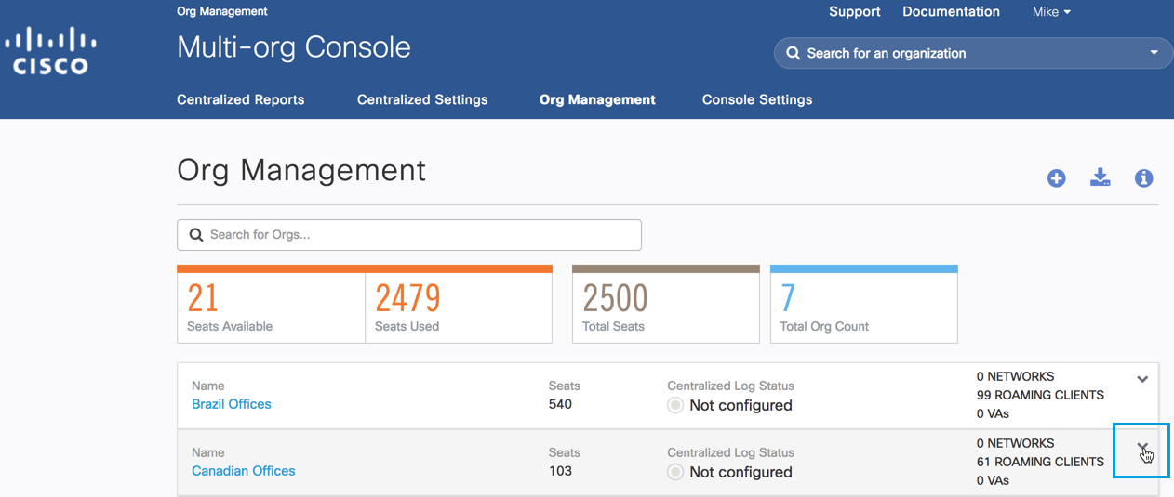Open the Centralized Settings tab

[422, 99]
